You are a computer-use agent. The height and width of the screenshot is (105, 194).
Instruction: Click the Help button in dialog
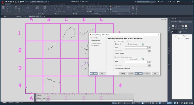pyautogui.click(x=155, y=74)
